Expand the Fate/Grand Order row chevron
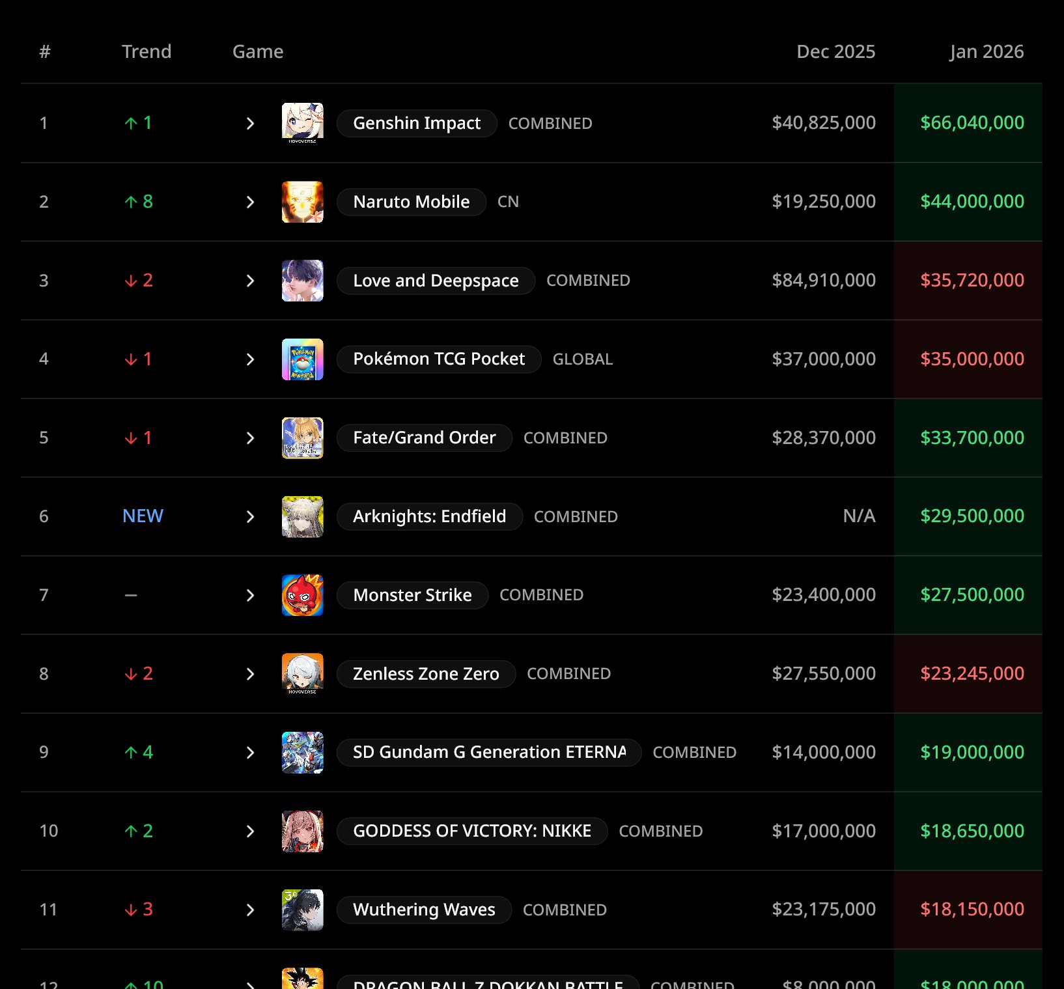This screenshot has height=989, width=1064. point(250,438)
